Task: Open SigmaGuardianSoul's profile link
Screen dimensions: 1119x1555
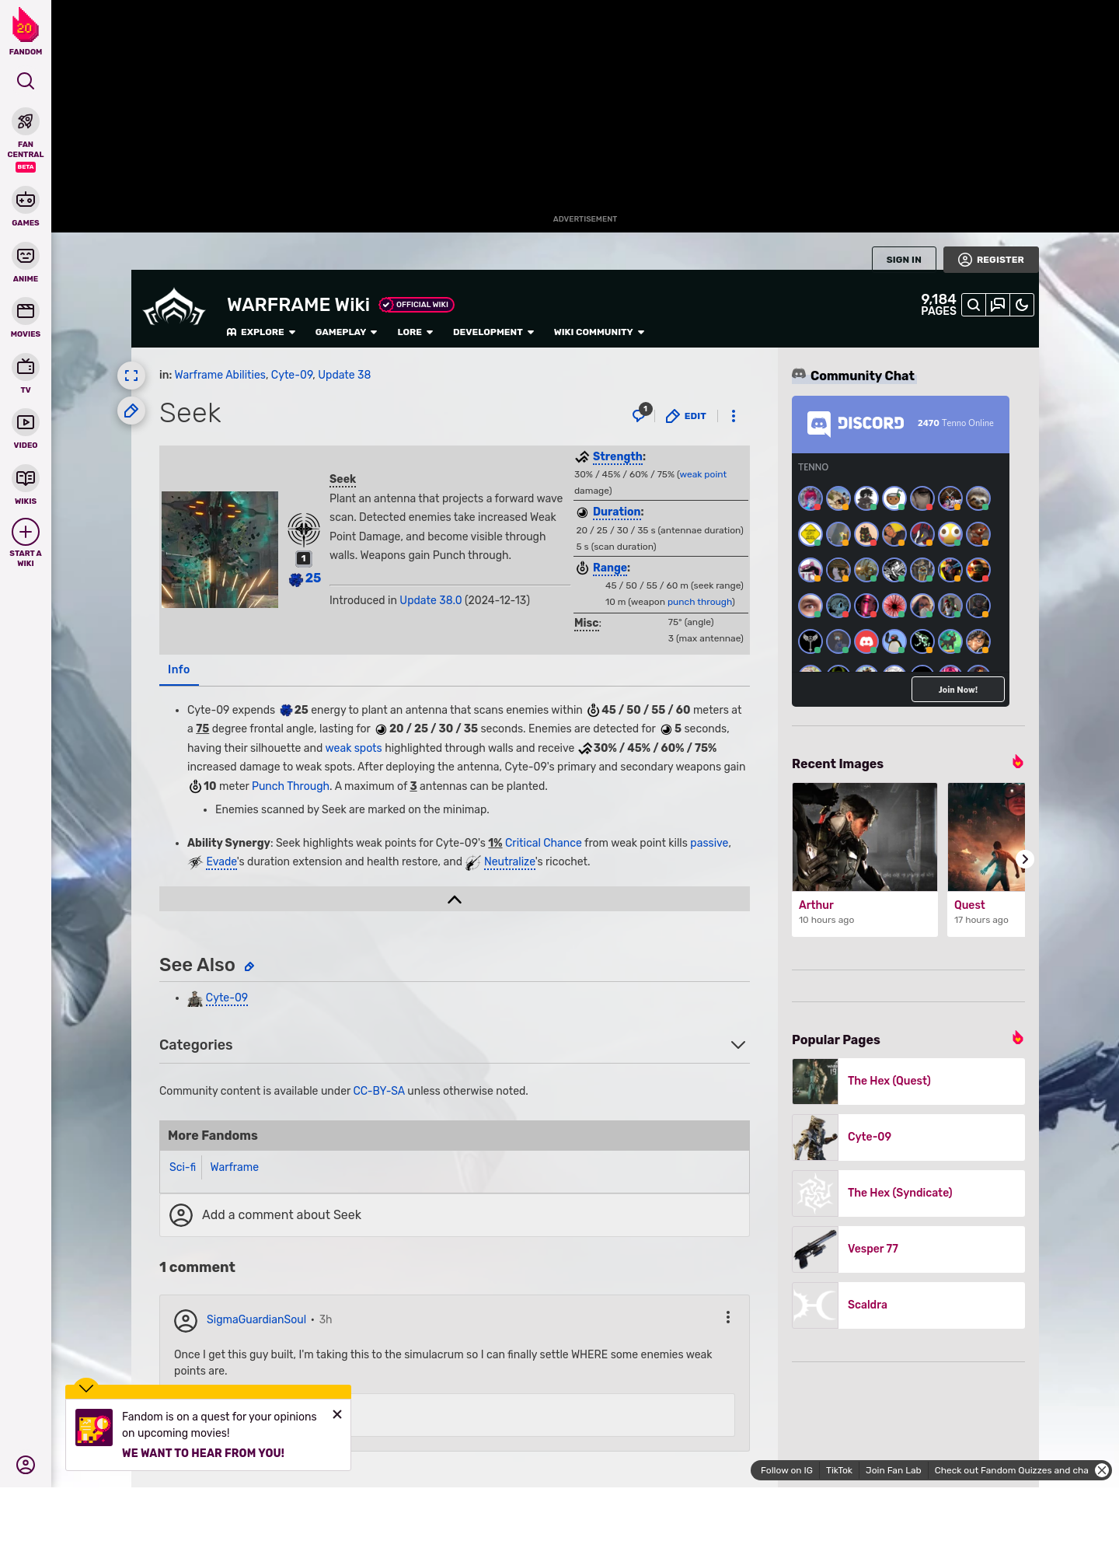Action: (x=256, y=1319)
